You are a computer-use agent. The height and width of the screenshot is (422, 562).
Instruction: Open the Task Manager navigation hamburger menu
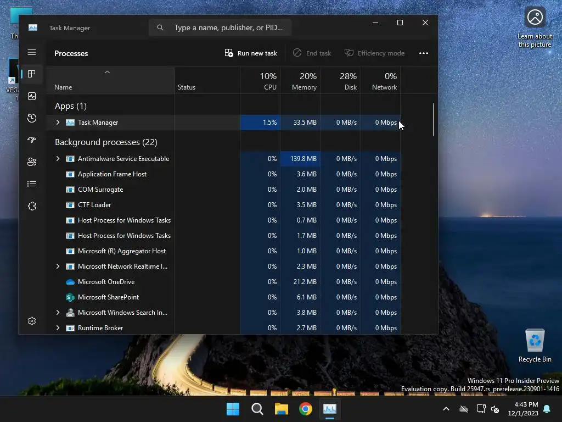pyautogui.click(x=31, y=52)
